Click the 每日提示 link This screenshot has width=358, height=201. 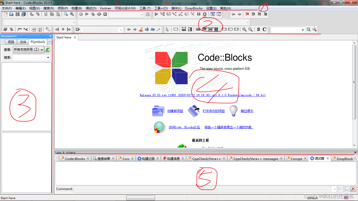point(247,111)
